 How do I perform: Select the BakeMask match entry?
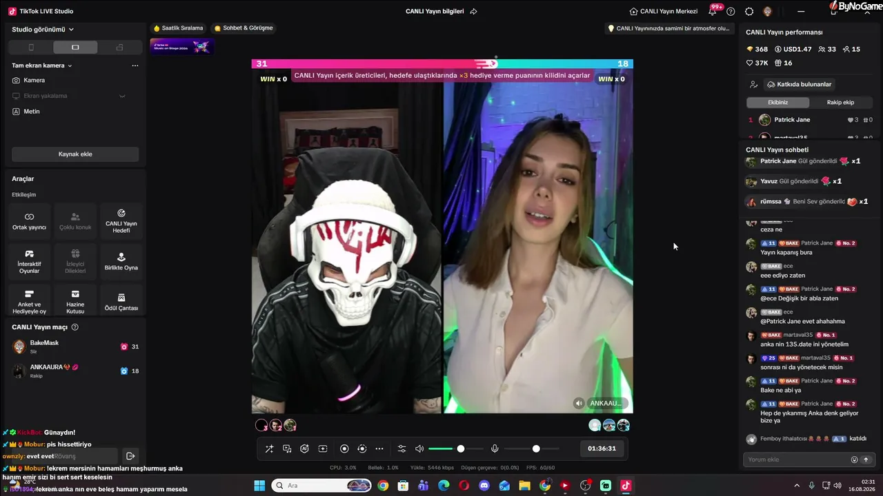75,347
